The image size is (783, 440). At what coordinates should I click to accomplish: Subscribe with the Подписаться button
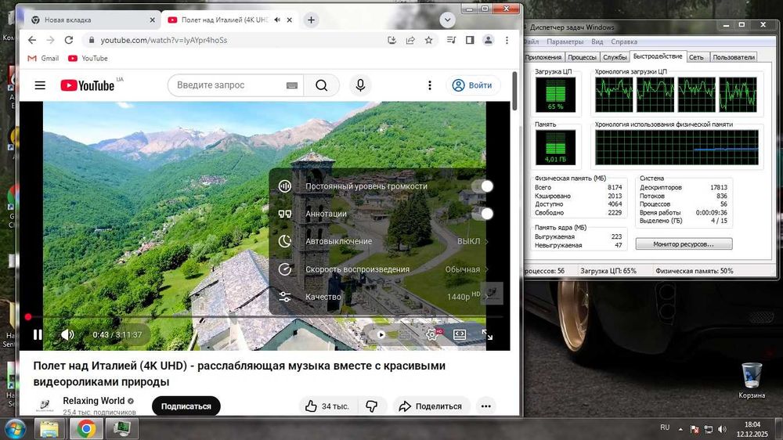pos(186,406)
